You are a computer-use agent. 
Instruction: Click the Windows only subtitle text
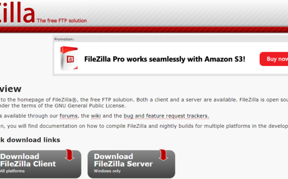click(x=107, y=171)
